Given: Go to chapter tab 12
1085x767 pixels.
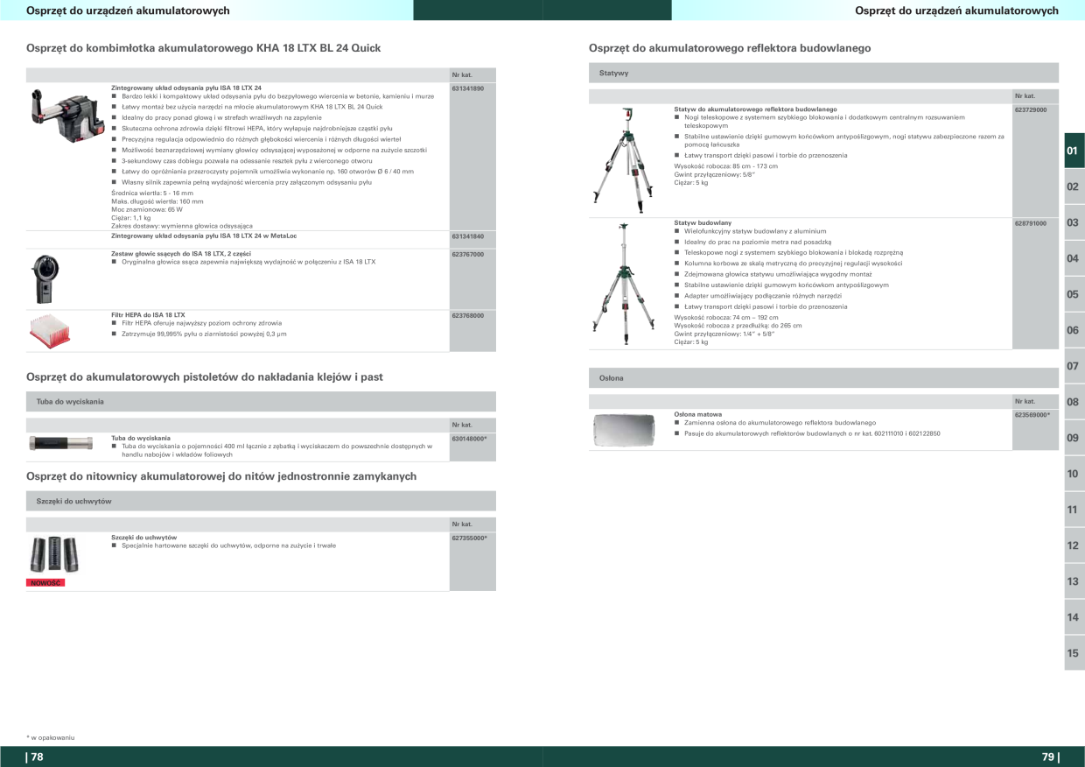Looking at the screenshot, I should 1074,545.
